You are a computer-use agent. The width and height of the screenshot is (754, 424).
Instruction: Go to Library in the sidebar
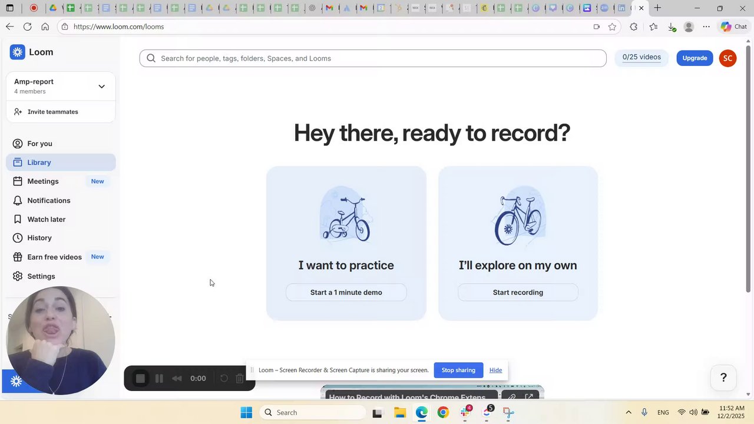click(61, 163)
